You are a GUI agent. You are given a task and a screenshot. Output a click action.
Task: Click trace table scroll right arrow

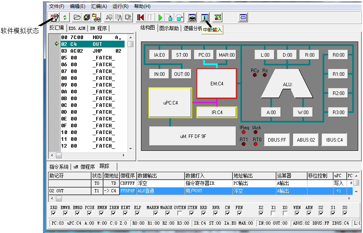pos(350,199)
